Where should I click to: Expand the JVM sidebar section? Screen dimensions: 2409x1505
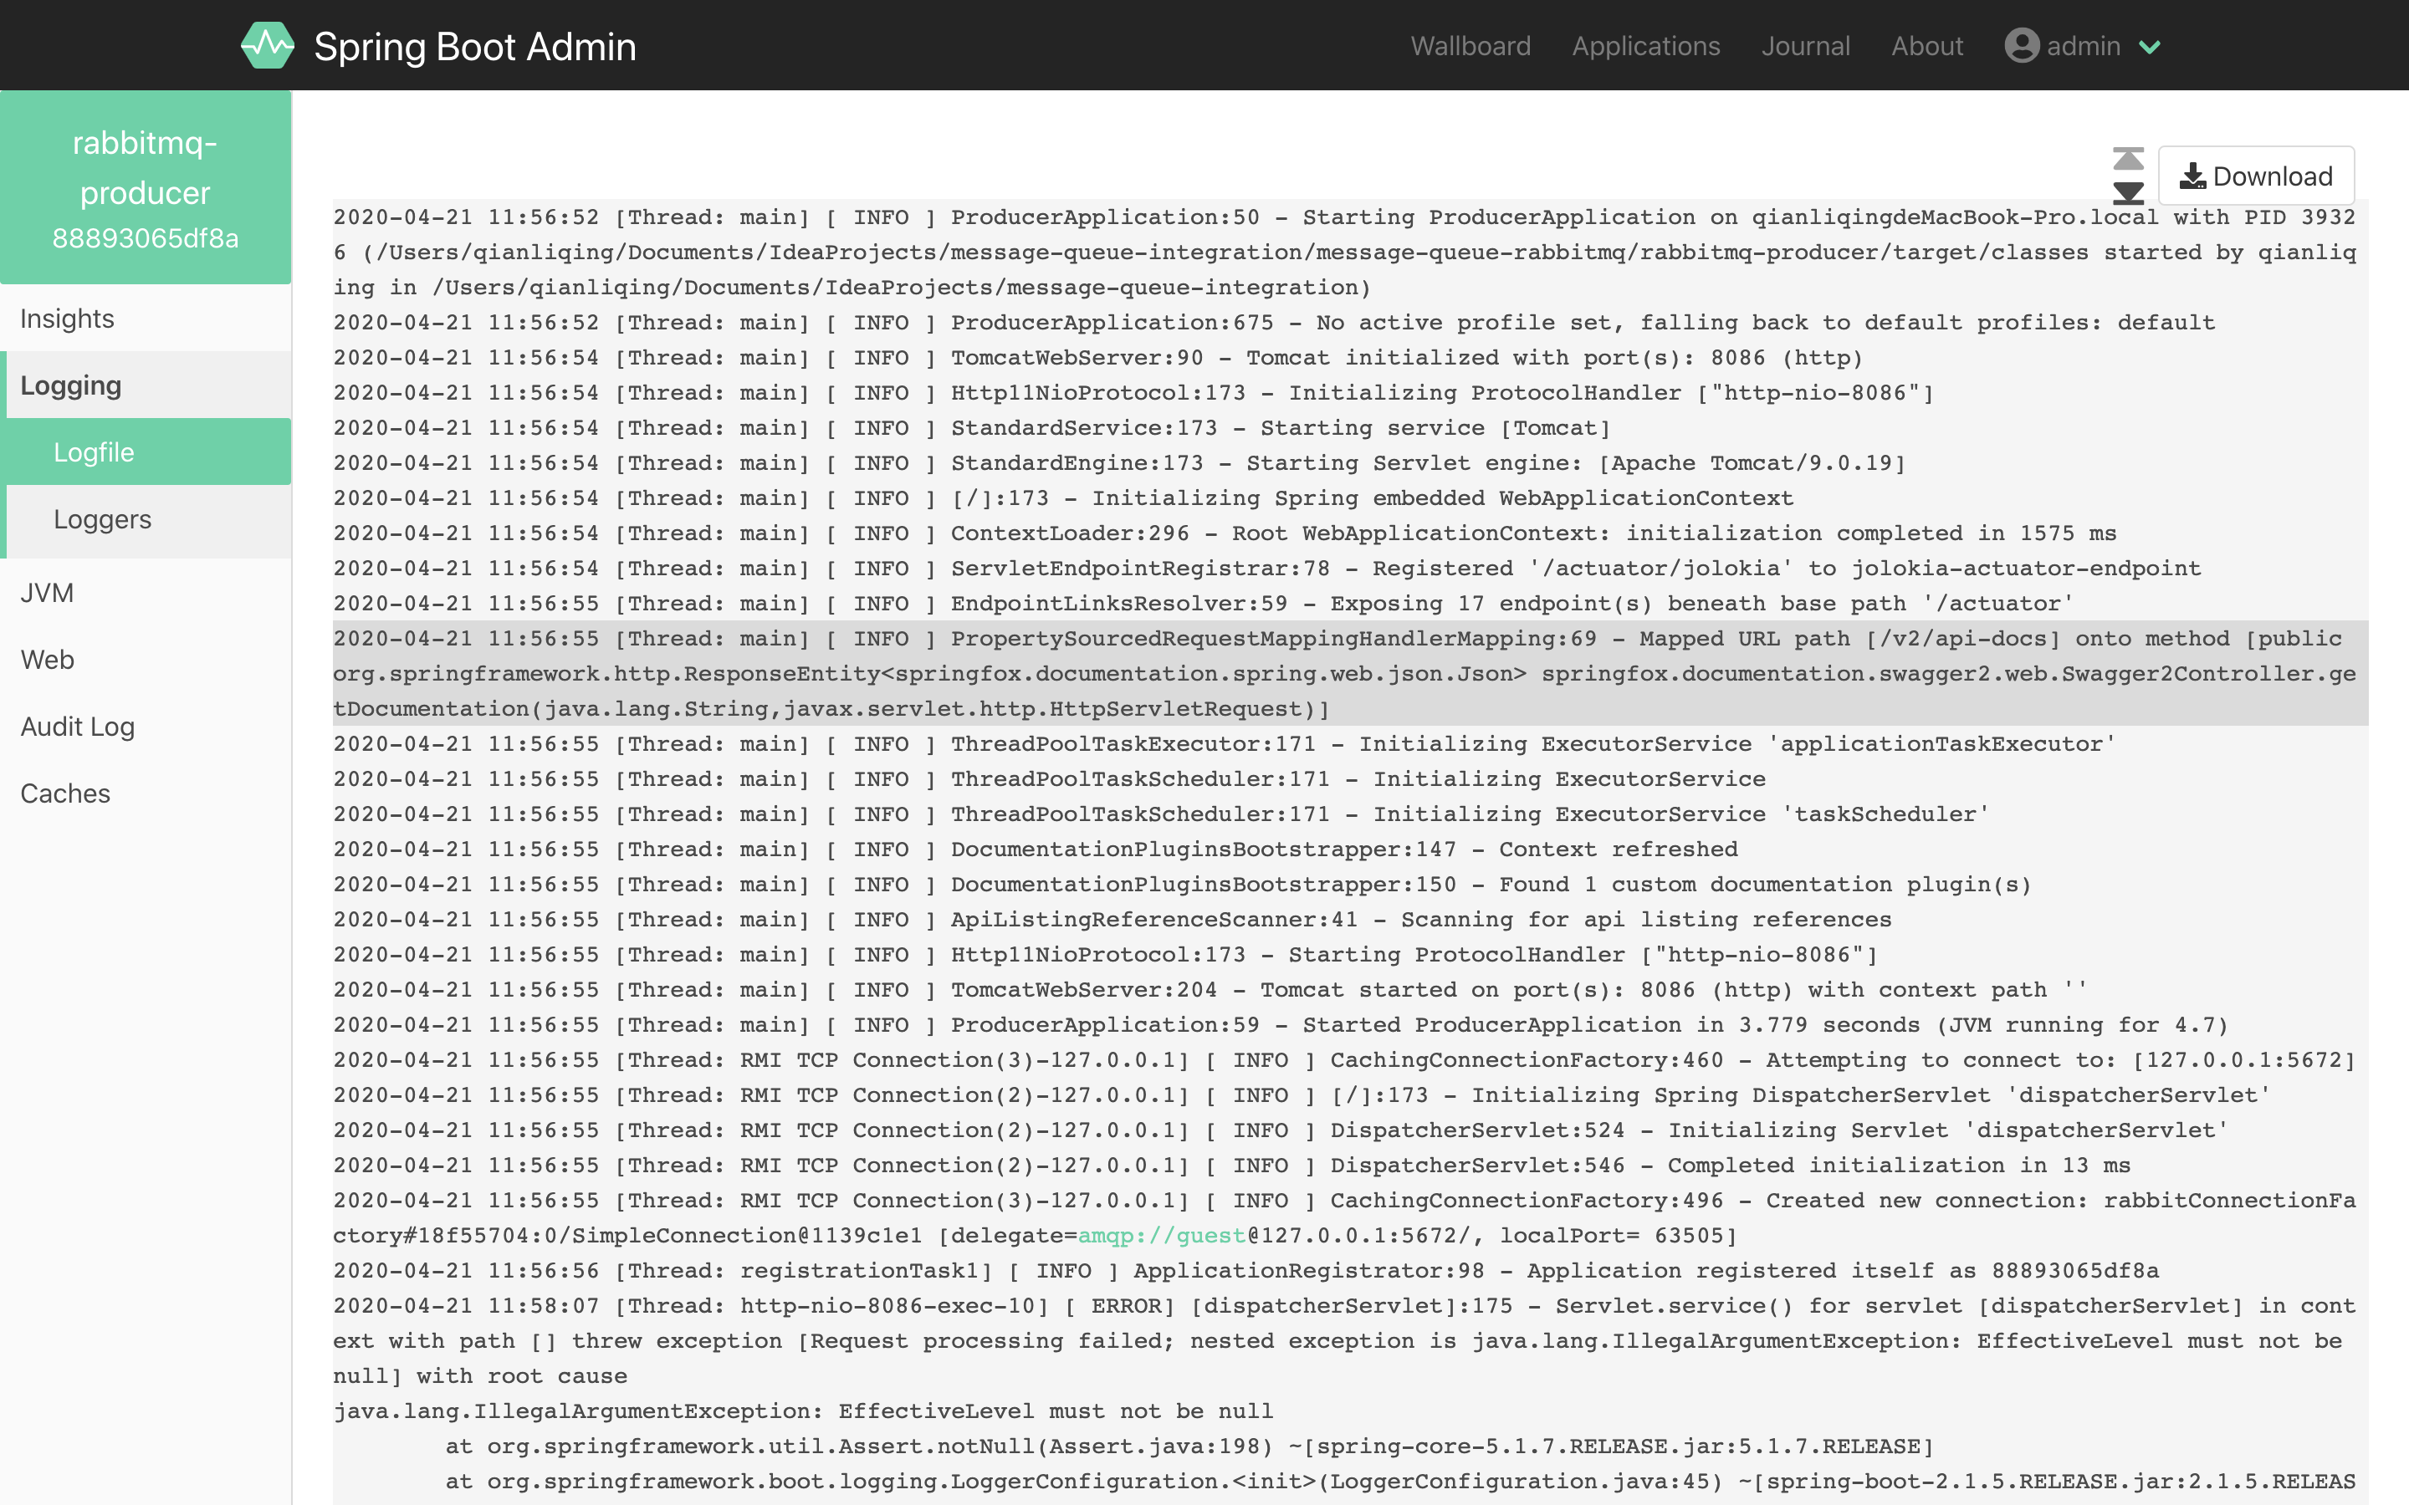pyautogui.click(x=47, y=592)
